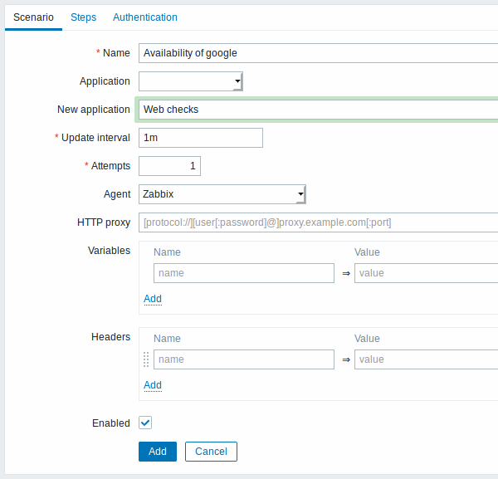This screenshot has height=479, width=498.
Task: Click the Cancel button
Action: [x=211, y=452]
